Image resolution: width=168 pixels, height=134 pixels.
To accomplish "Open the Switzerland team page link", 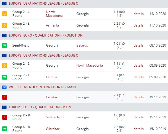I will (55, 117).
